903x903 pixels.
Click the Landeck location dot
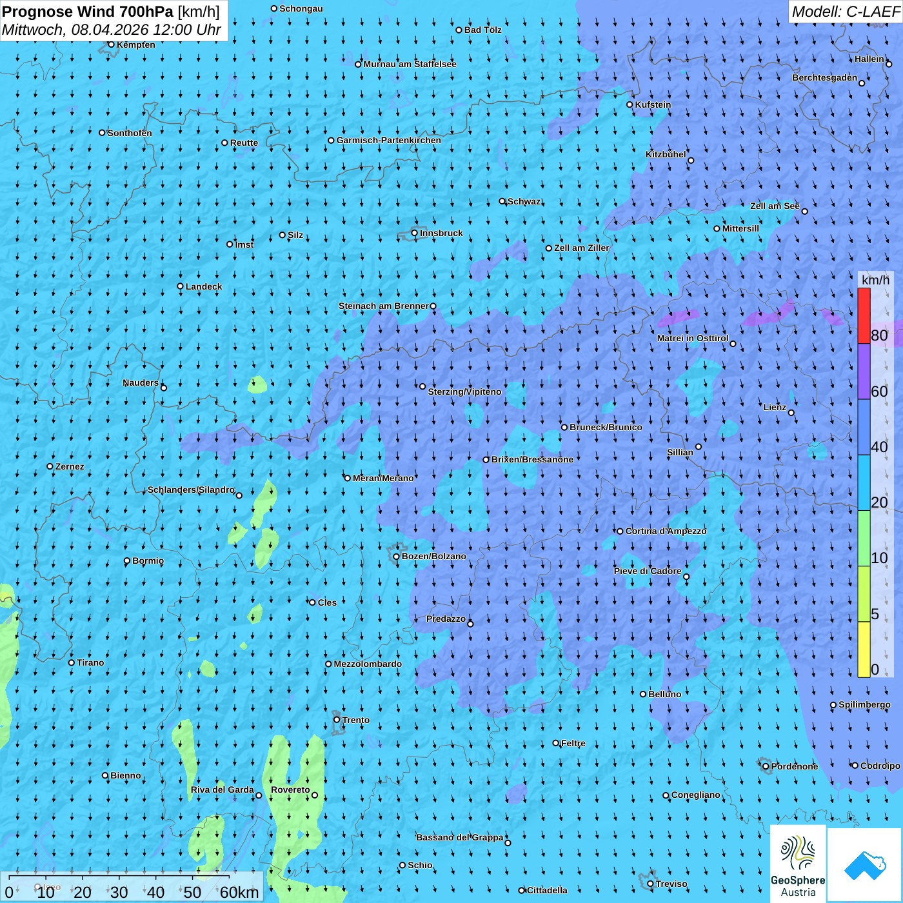point(181,286)
